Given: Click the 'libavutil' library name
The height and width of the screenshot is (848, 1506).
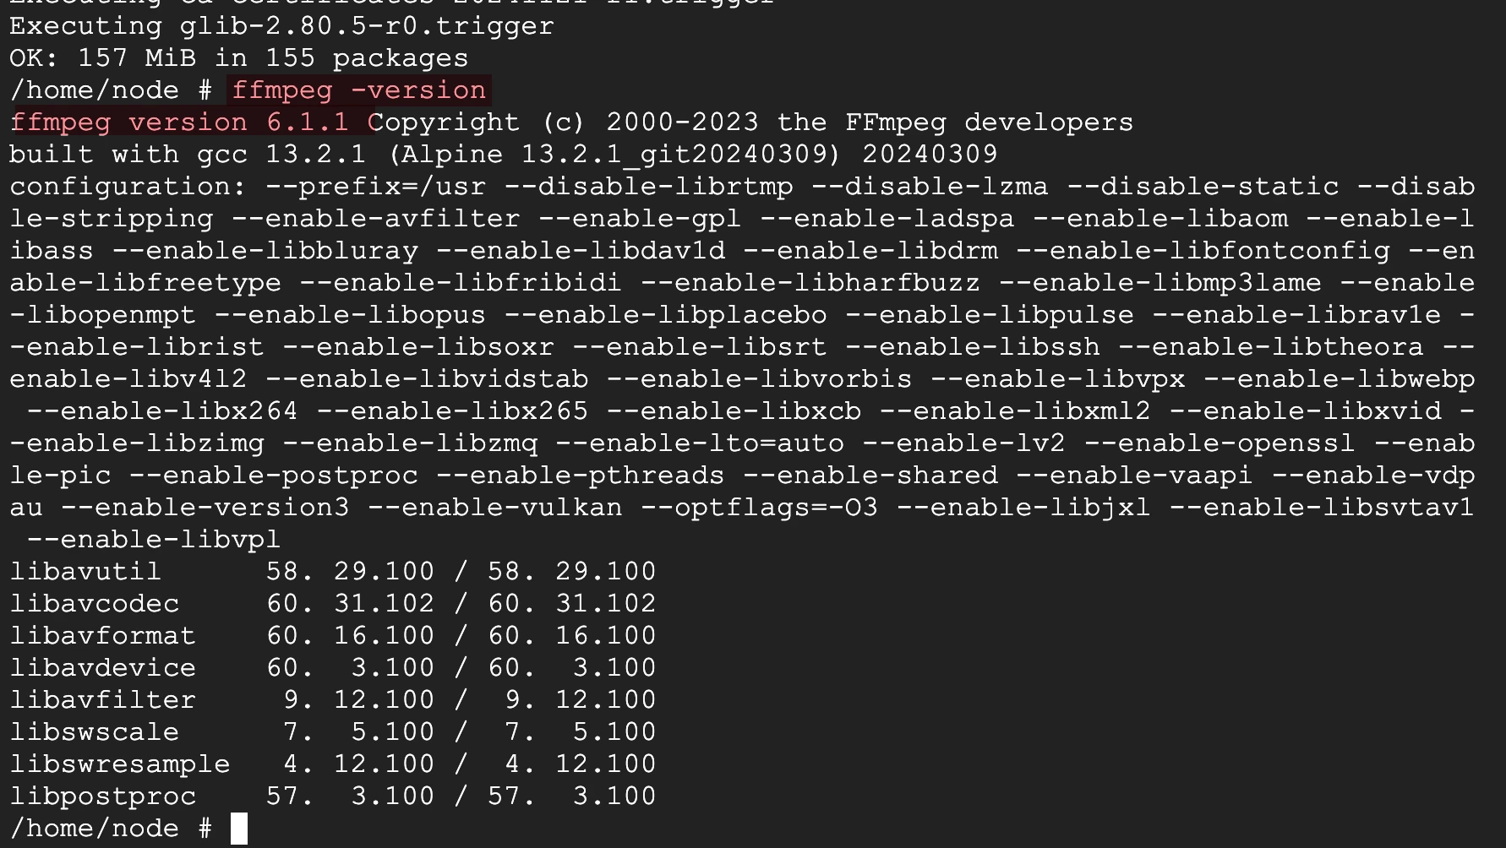Looking at the screenshot, I should click(85, 571).
